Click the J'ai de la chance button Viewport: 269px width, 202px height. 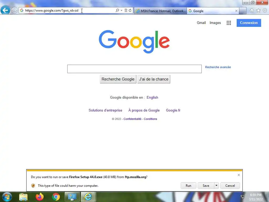click(x=154, y=79)
